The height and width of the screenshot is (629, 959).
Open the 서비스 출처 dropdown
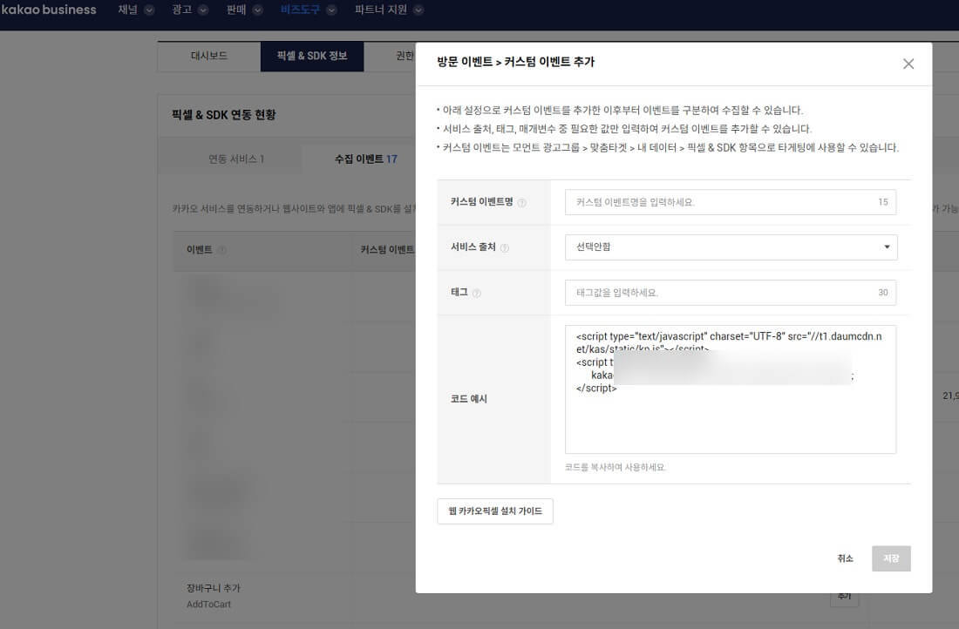(x=731, y=247)
